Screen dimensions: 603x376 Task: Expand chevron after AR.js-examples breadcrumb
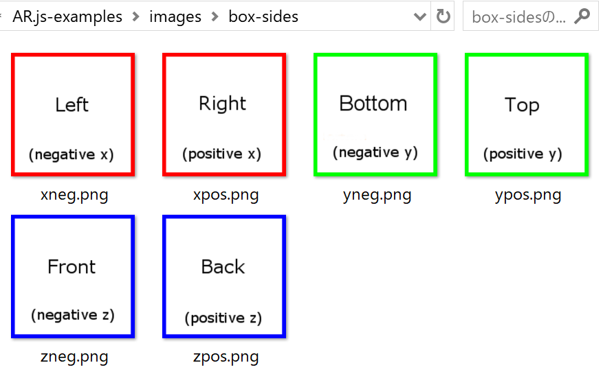[x=135, y=16]
